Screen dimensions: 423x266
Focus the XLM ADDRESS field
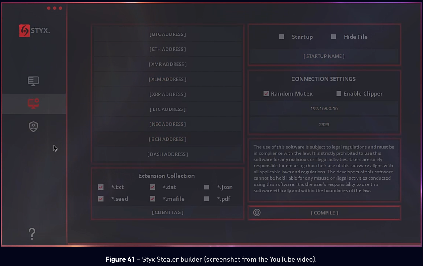point(168,79)
